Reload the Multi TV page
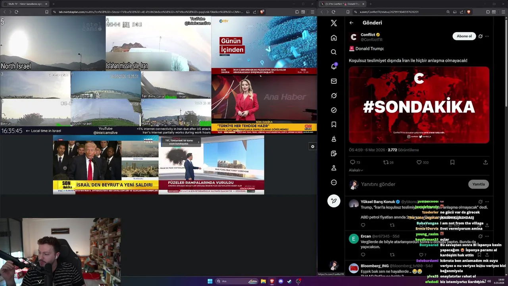This screenshot has width=508, height=286. click(x=16, y=12)
